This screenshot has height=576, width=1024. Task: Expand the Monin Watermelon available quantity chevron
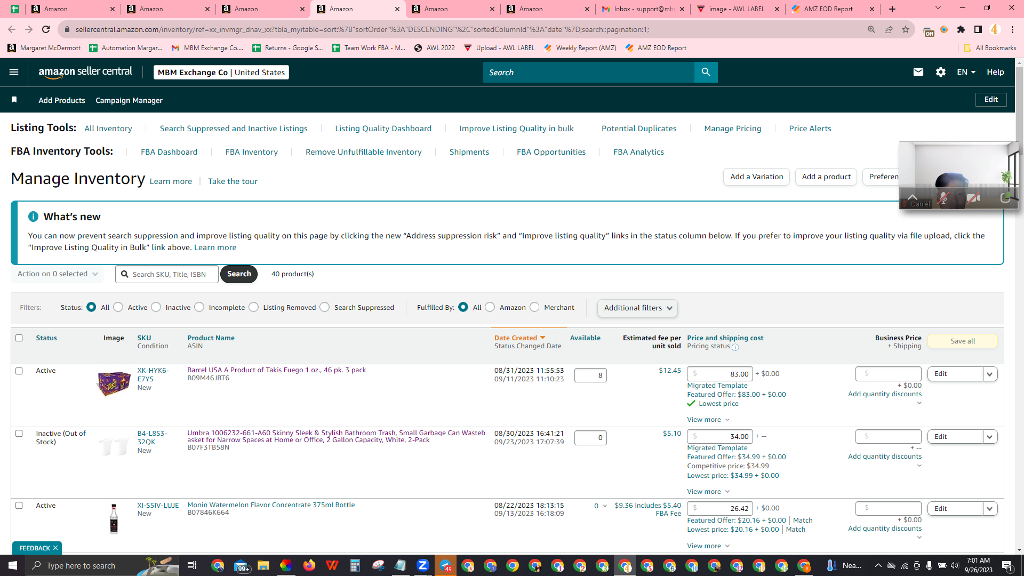click(x=605, y=506)
